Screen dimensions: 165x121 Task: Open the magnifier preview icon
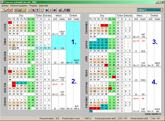pyautogui.click(x=64, y=10)
